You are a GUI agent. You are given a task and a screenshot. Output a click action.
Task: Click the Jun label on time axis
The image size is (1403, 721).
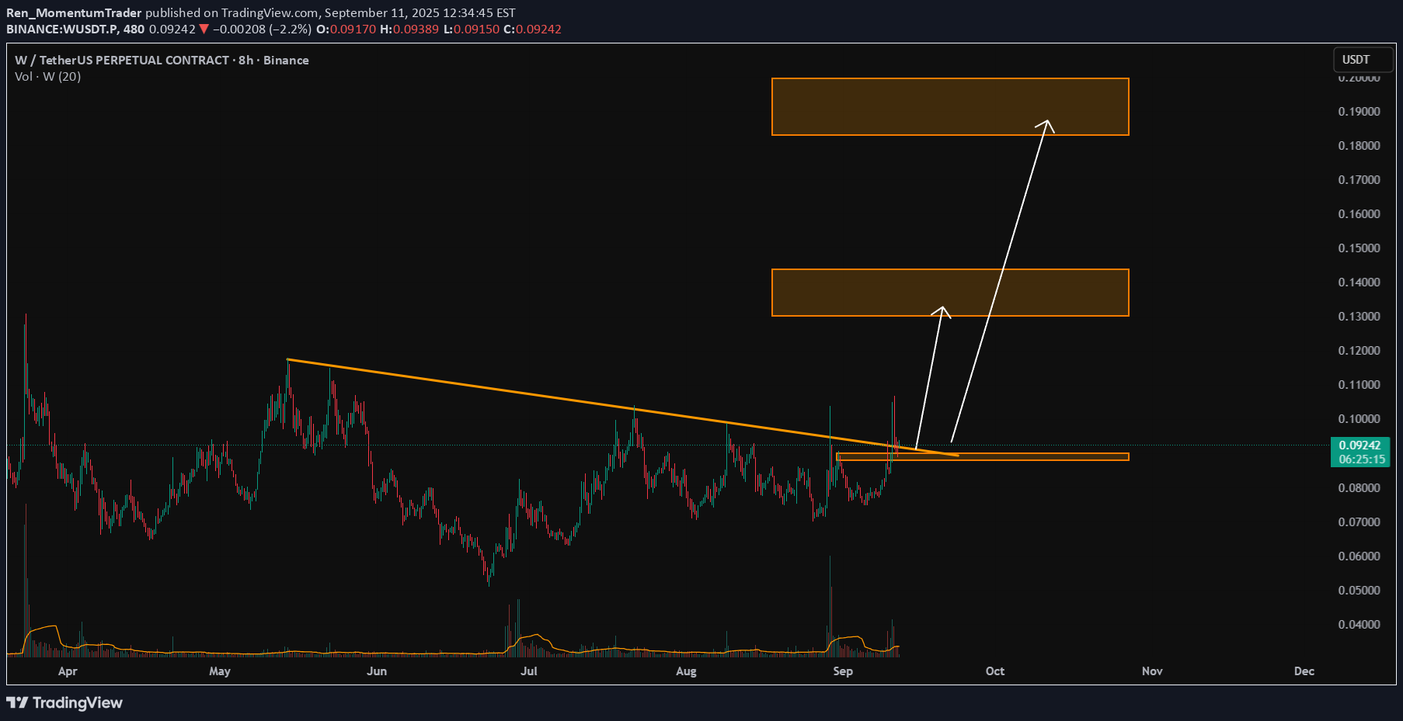pos(377,671)
